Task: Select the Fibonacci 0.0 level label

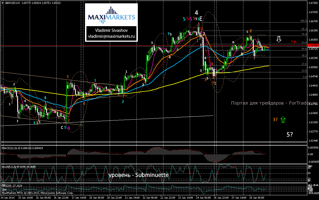Action: (x=305, y=77)
